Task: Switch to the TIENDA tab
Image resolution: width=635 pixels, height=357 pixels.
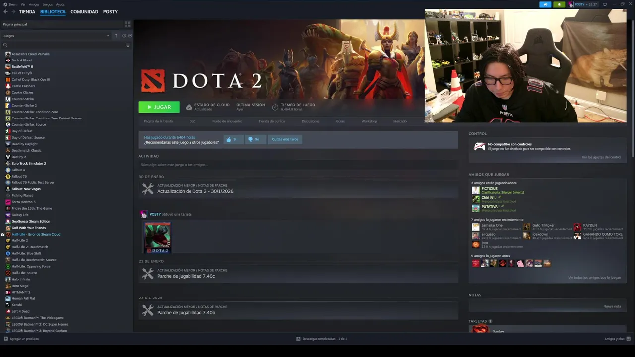Action: point(27,12)
